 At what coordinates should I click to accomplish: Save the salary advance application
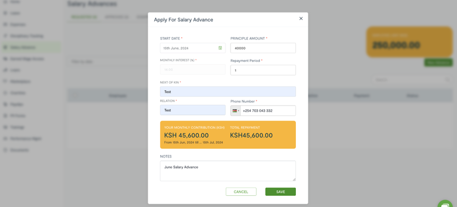click(x=280, y=192)
